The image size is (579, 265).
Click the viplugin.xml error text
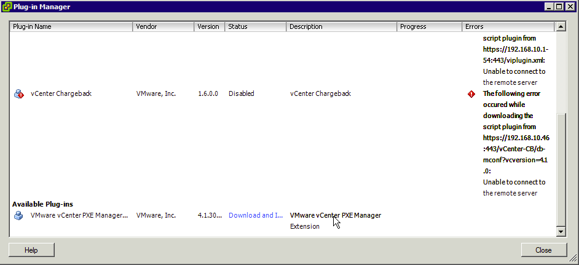(x=514, y=60)
